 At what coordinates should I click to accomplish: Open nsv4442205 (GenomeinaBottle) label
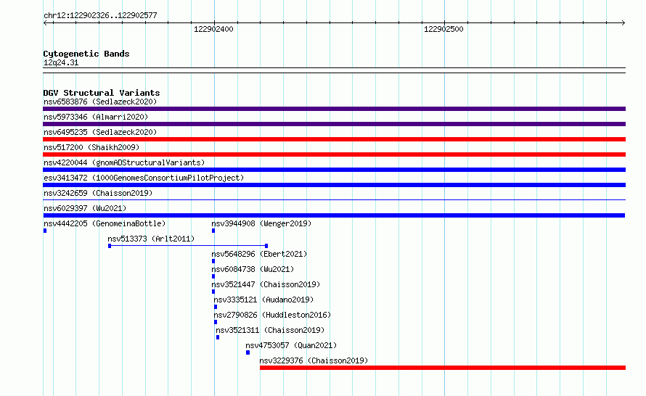[x=105, y=223]
